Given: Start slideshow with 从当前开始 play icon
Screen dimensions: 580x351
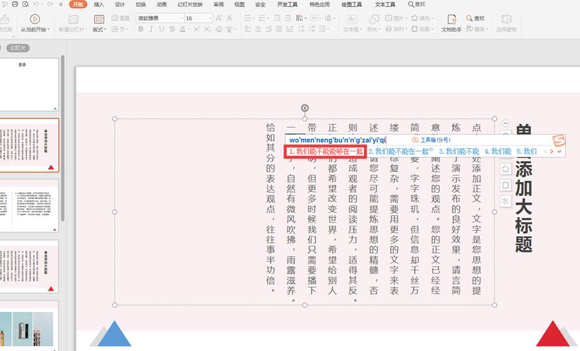Looking at the screenshot, I should tap(35, 19).
